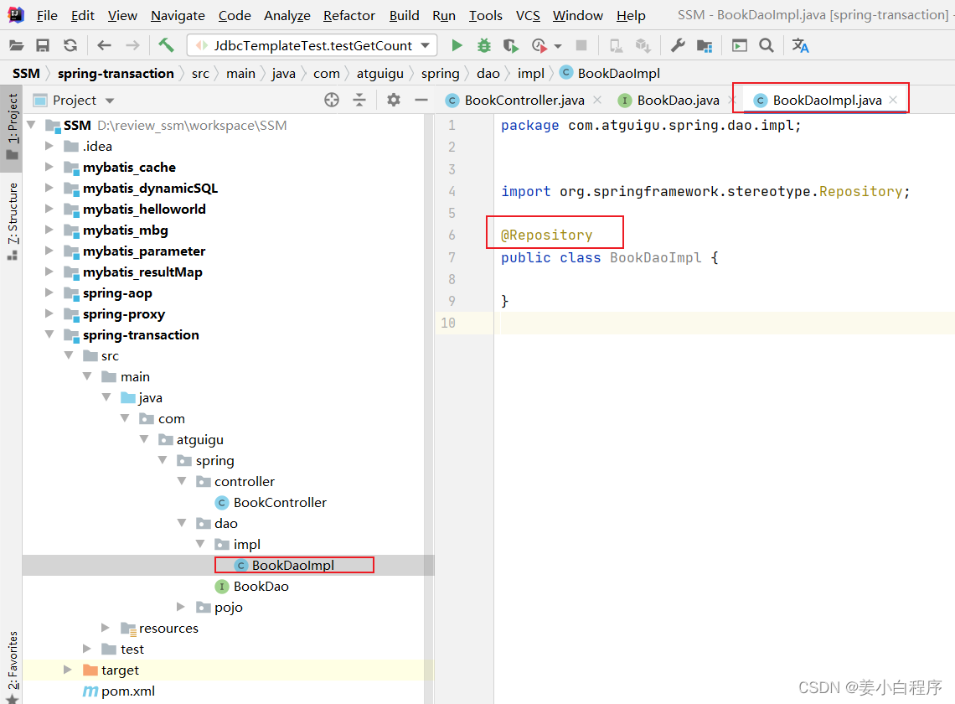The image size is (955, 704).
Task: Select the BookDao interface in the tree
Action: tap(261, 587)
